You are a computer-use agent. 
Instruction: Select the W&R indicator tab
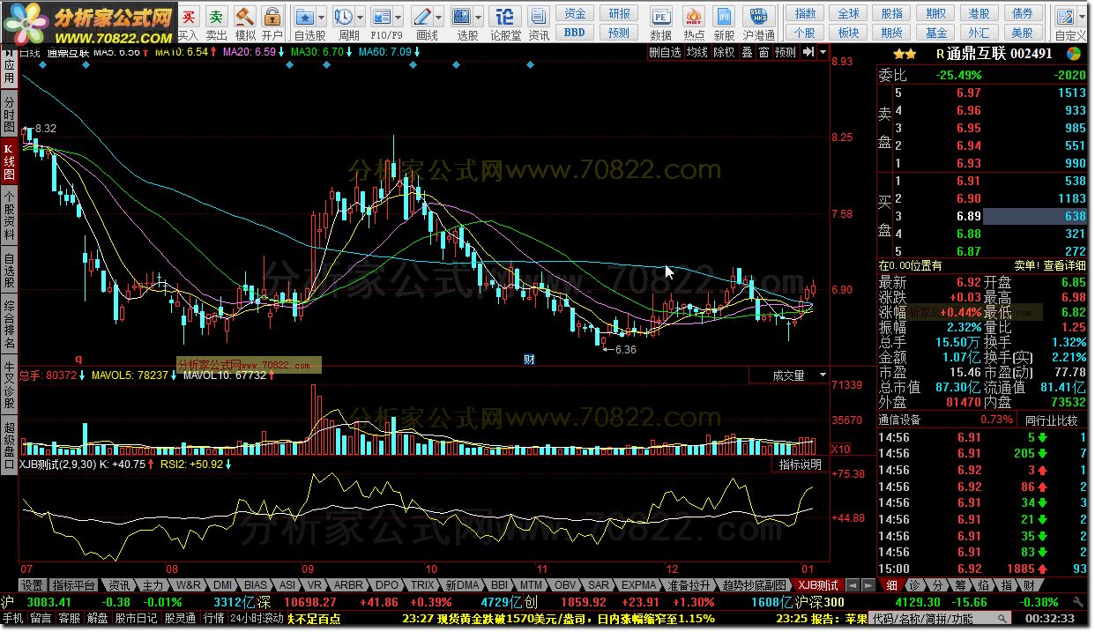click(189, 585)
